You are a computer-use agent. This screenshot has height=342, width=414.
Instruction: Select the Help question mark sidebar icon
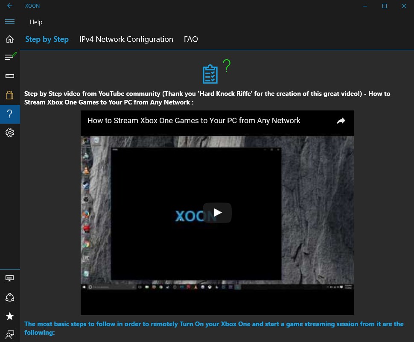[x=10, y=114]
